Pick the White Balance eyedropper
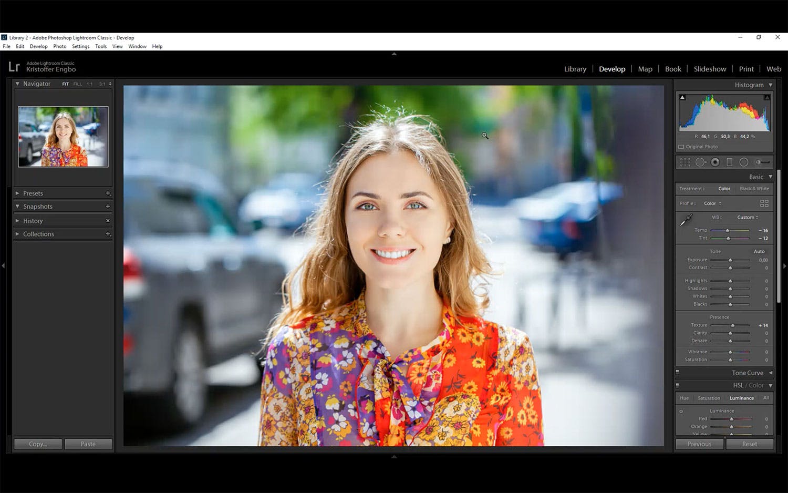The height and width of the screenshot is (493, 788). pos(686,220)
